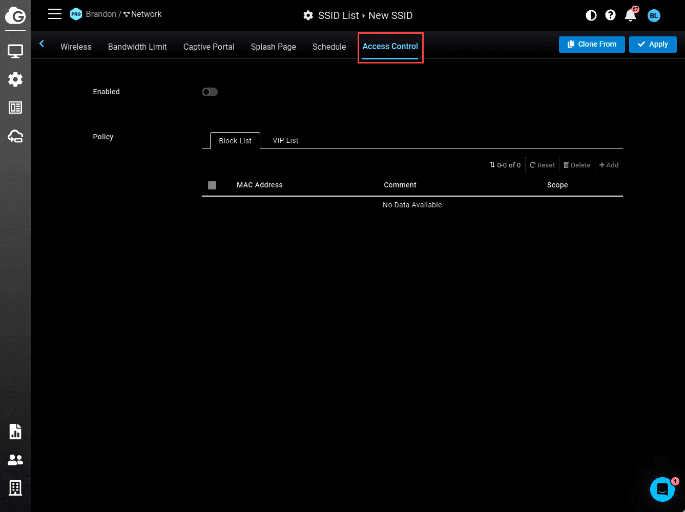
Task: Open notifications bell with 67 badge
Action: (631, 15)
